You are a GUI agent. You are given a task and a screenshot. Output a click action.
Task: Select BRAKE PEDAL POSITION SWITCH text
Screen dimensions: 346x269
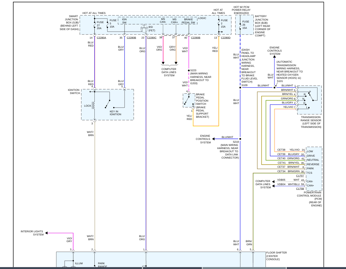pos(202,99)
